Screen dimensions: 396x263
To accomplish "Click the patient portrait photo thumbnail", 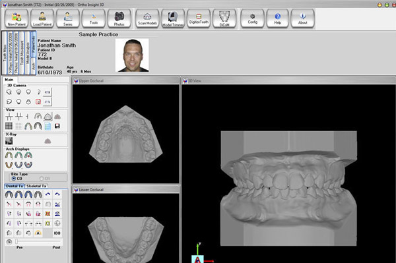I will (x=132, y=55).
